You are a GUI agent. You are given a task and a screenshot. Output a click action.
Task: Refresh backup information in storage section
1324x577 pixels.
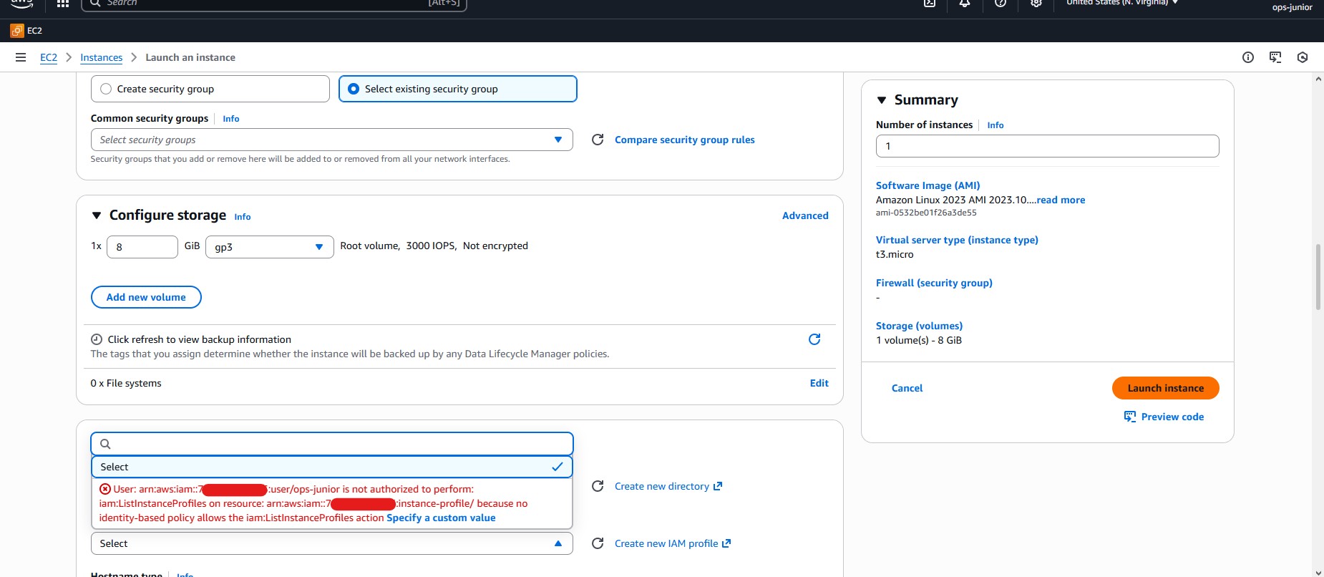point(814,339)
